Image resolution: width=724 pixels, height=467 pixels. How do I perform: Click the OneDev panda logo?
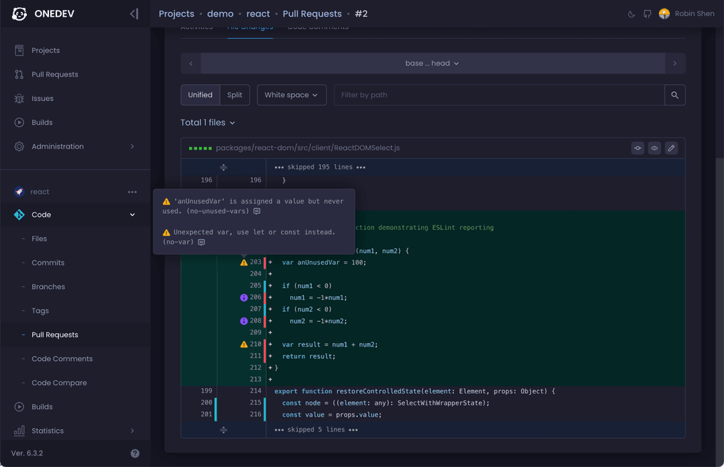19,14
